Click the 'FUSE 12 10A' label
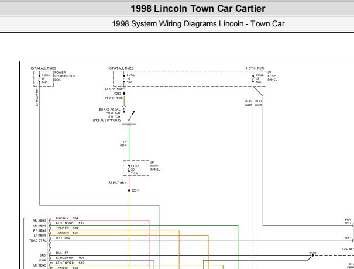 tap(260, 78)
